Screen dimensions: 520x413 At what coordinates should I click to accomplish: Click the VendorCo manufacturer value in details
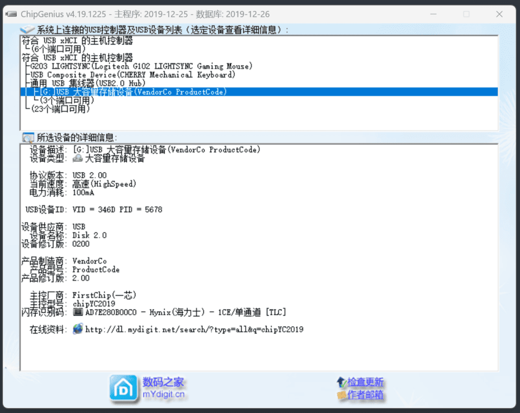(90, 261)
